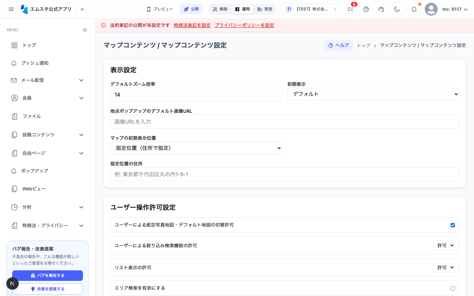This screenshot has height=296, width=474.
Task: Uncheck 航空写真地図・デフォルト地図の切替許可 checkbox
Action: [x=453, y=225]
